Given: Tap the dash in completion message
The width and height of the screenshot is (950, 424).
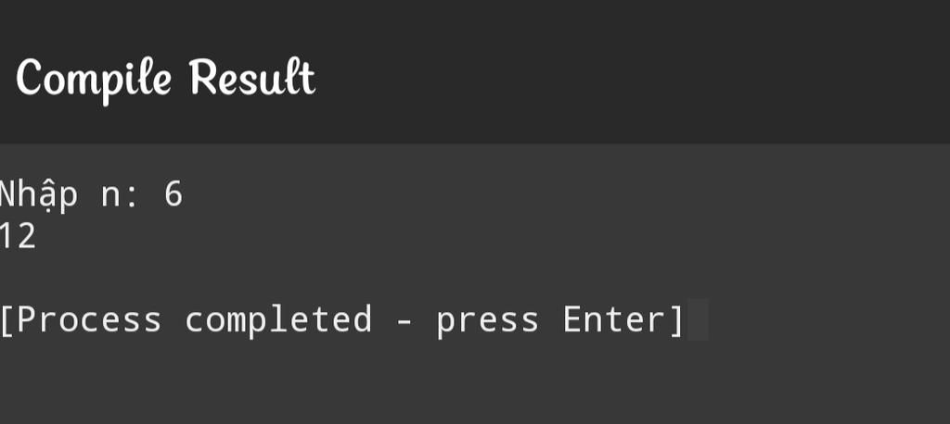Looking at the screenshot, I should 404,321.
